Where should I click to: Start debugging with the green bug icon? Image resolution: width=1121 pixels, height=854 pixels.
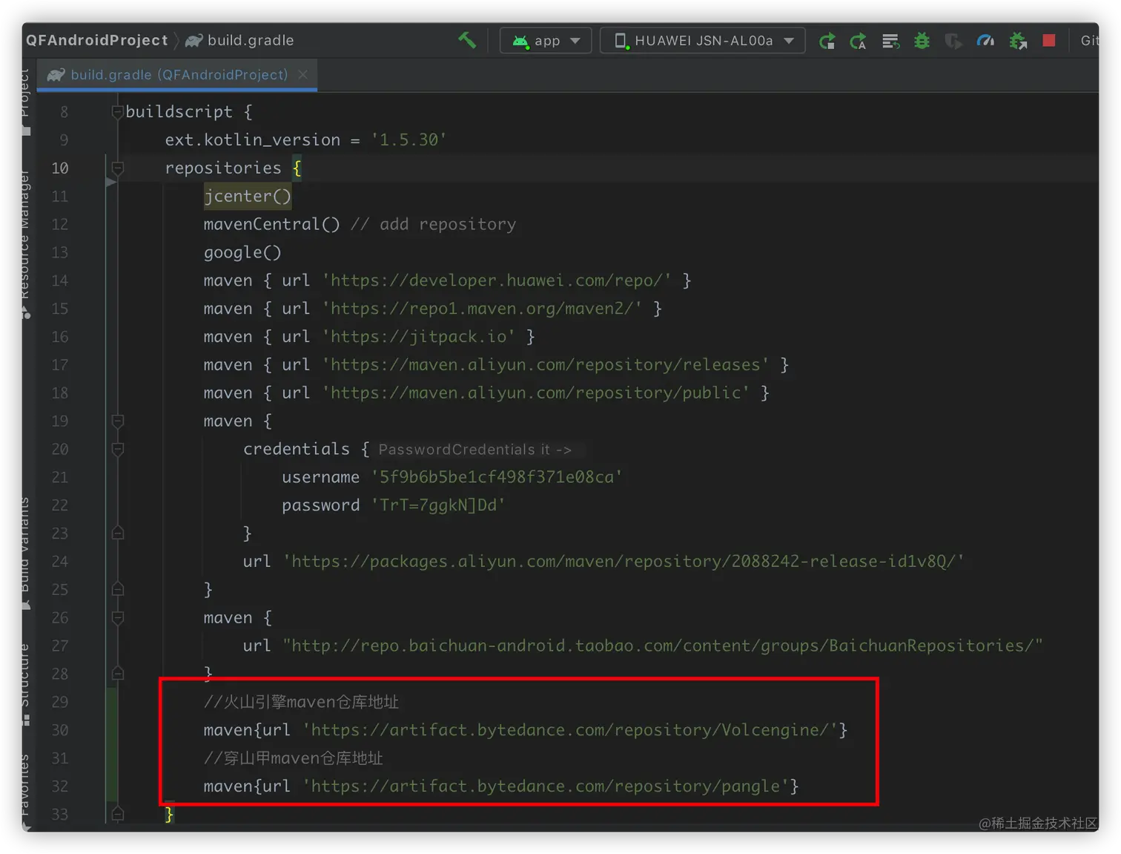coord(922,41)
